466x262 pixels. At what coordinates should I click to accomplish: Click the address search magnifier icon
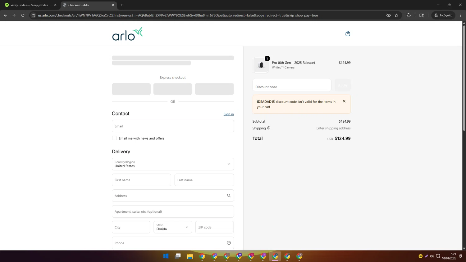coord(229,196)
